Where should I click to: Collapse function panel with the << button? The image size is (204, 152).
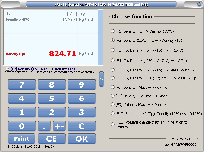click(x=101, y=79)
